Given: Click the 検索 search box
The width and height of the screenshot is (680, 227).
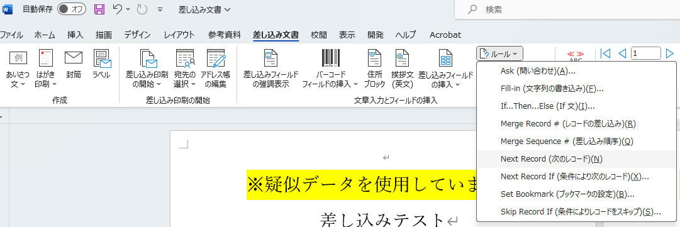Looking at the screenshot, I should click(x=567, y=9).
